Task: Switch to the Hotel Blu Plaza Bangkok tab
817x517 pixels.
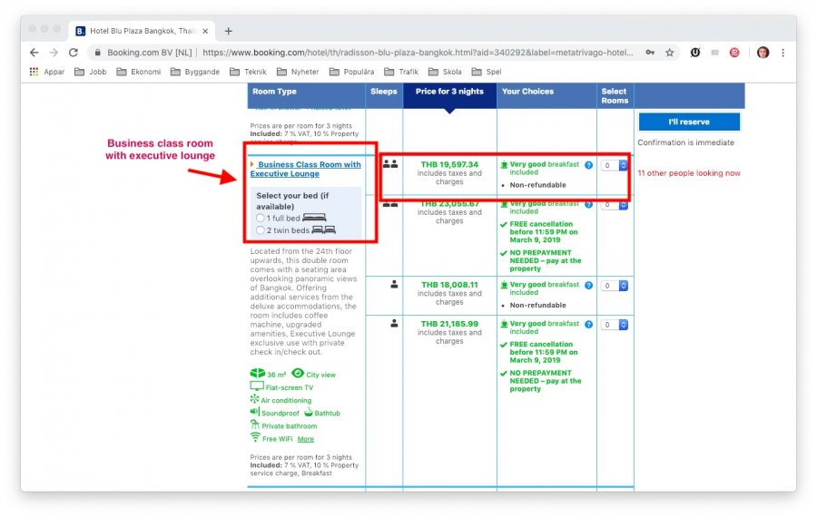Action: [141, 31]
